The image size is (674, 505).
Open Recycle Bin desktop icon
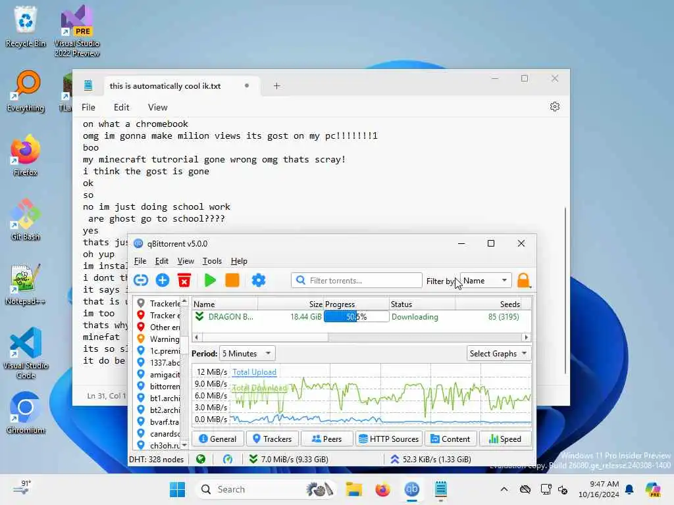pos(26,26)
